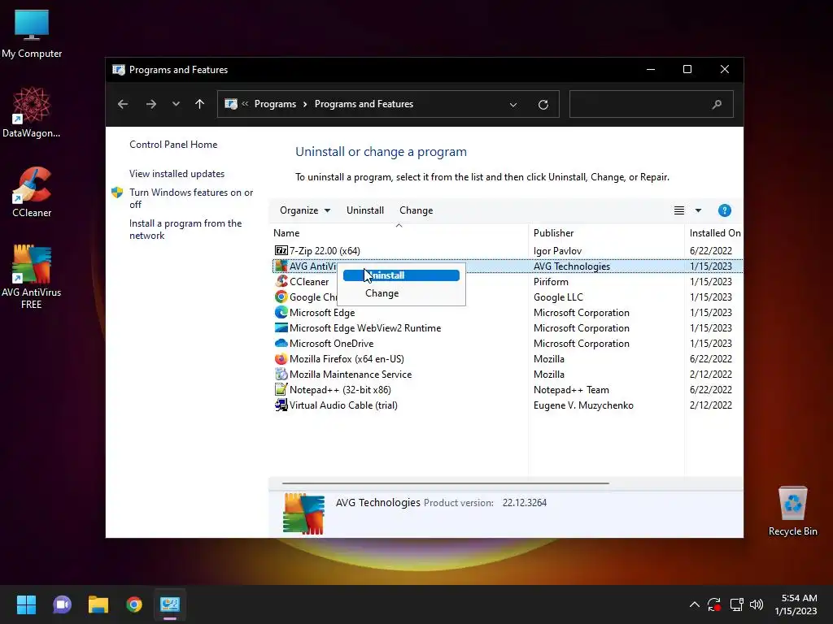Choose Uninstall in the context menu

401,275
